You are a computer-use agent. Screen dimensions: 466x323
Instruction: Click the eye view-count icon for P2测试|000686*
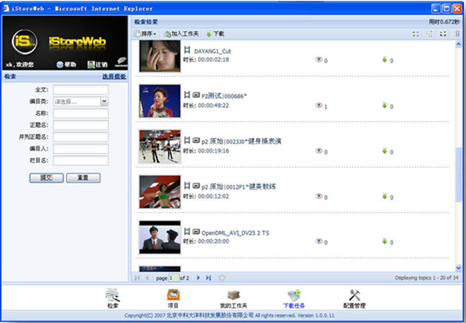(319, 105)
